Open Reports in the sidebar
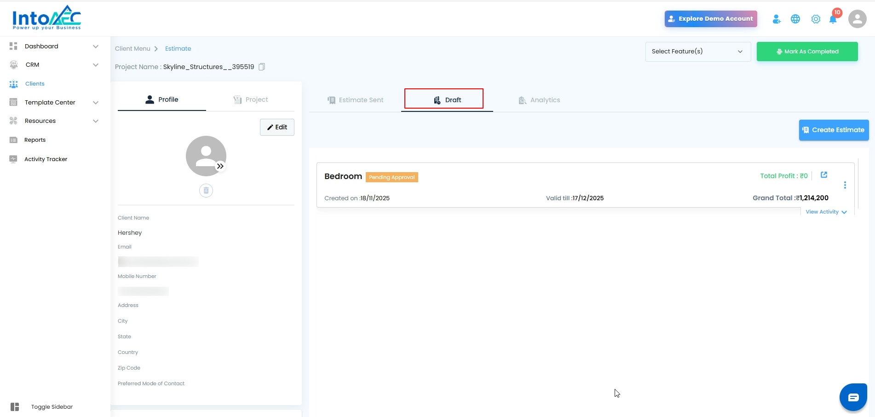The image size is (875, 417). tap(35, 140)
